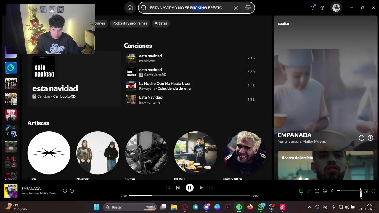Open Firefox from taskbar

click(x=250, y=207)
